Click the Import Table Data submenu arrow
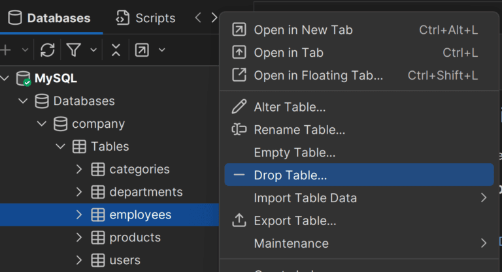 484,198
